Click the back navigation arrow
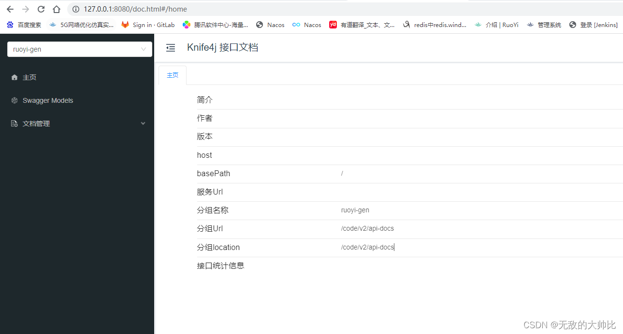This screenshot has height=334, width=623. (11, 9)
